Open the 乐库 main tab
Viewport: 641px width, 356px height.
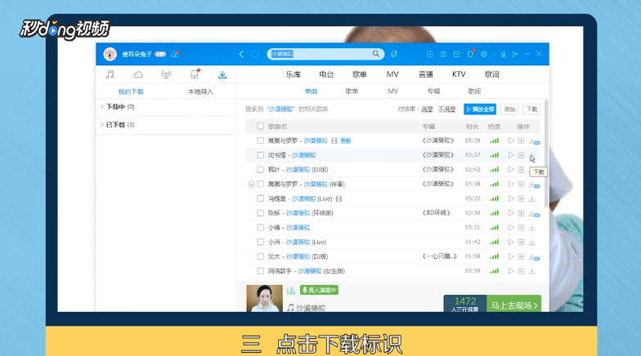pyautogui.click(x=293, y=74)
